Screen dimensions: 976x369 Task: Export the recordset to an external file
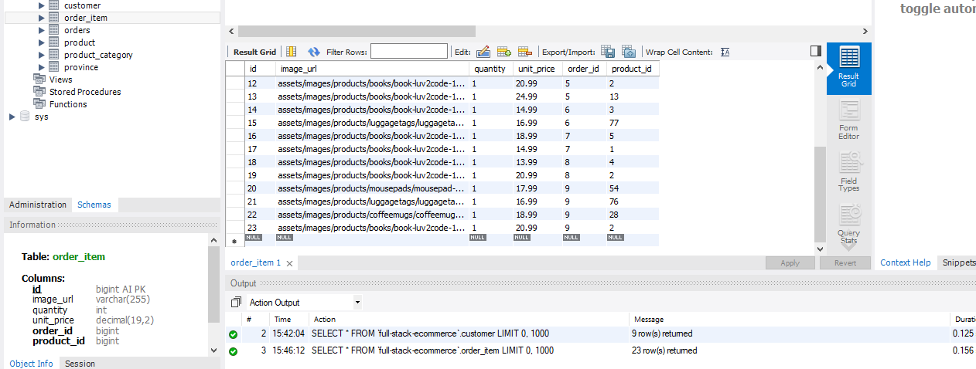(x=608, y=52)
